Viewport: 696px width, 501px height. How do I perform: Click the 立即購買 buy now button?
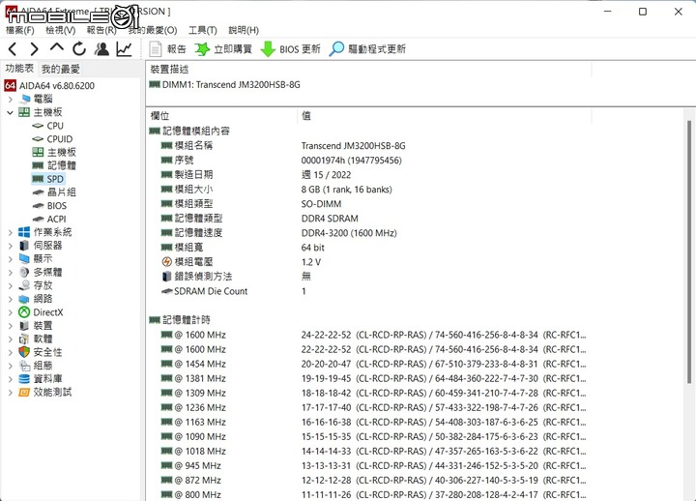click(223, 49)
